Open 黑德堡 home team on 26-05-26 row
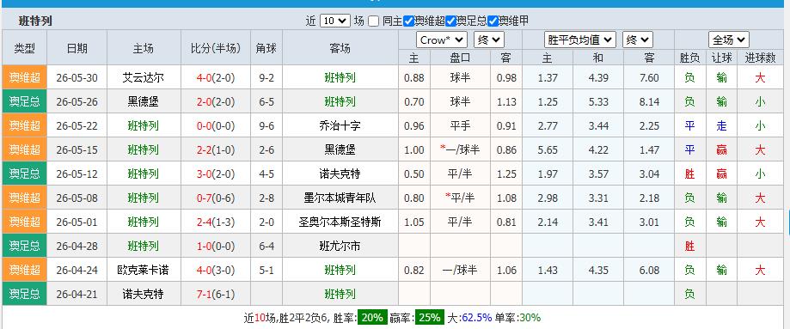 (x=144, y=101)
